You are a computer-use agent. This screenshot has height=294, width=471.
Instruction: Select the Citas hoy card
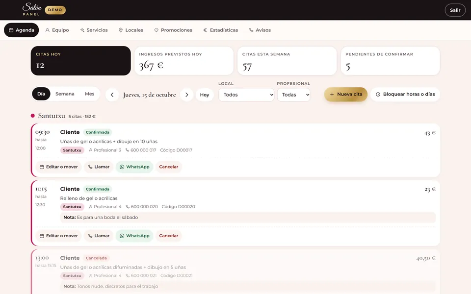[81, 61]
